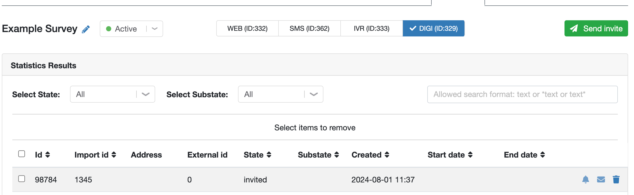The height and width of the screenshot is (195, 634).
Task: Delete row 98784 with trash icon
Action: [x=616, y=179]
